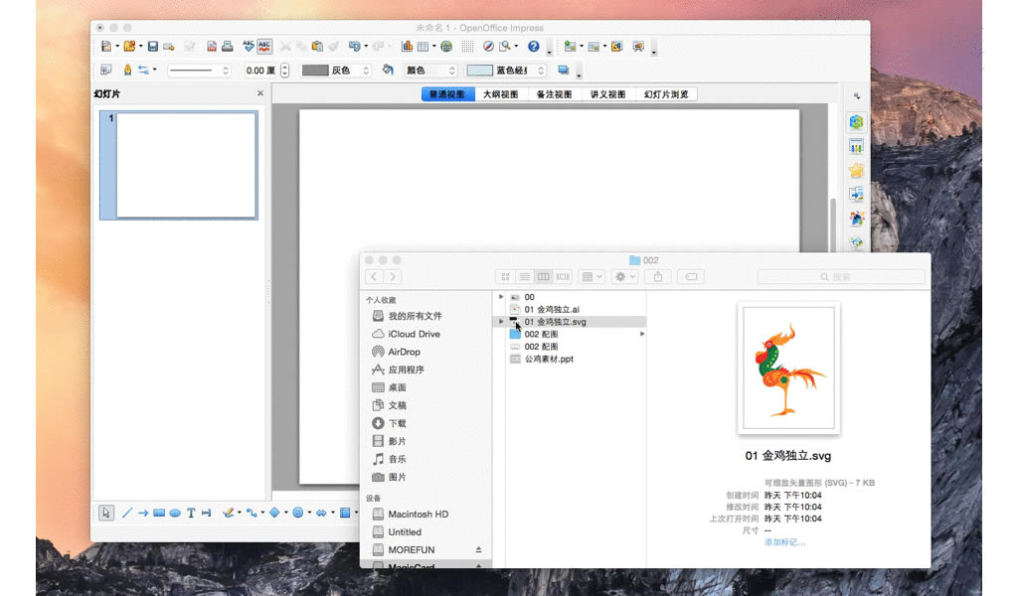Select slide 1 thumbnail in slides panel
1018x596 pixels.
tap(179, 164)
